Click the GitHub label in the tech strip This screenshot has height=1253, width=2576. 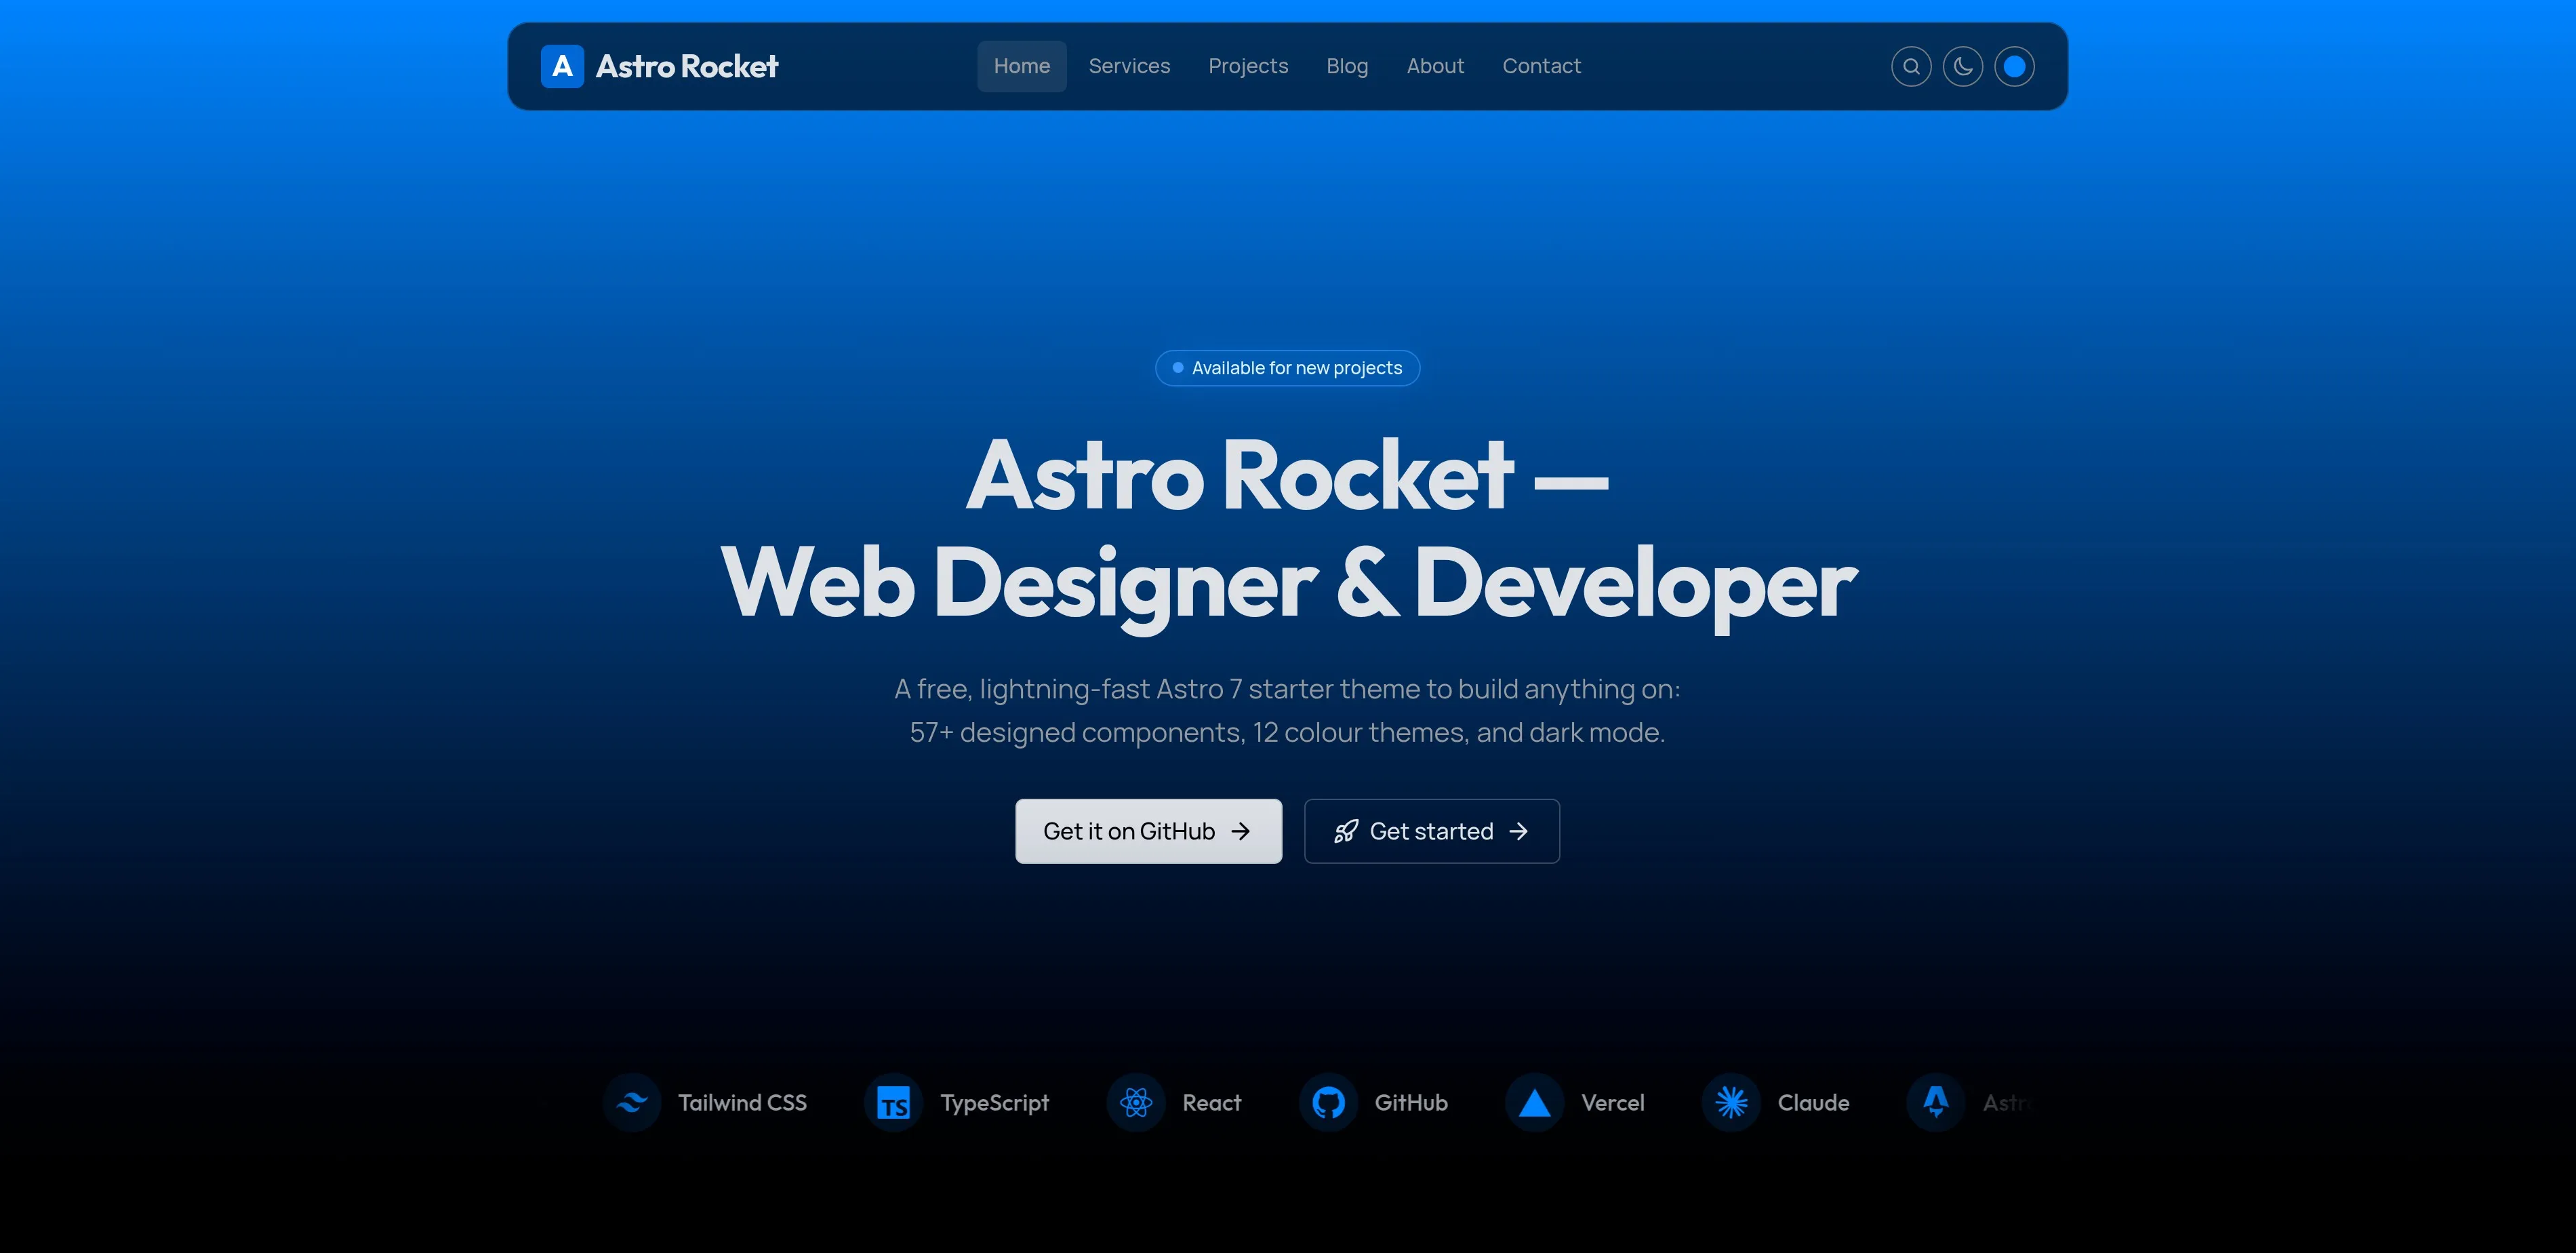pos(1411,1102)
